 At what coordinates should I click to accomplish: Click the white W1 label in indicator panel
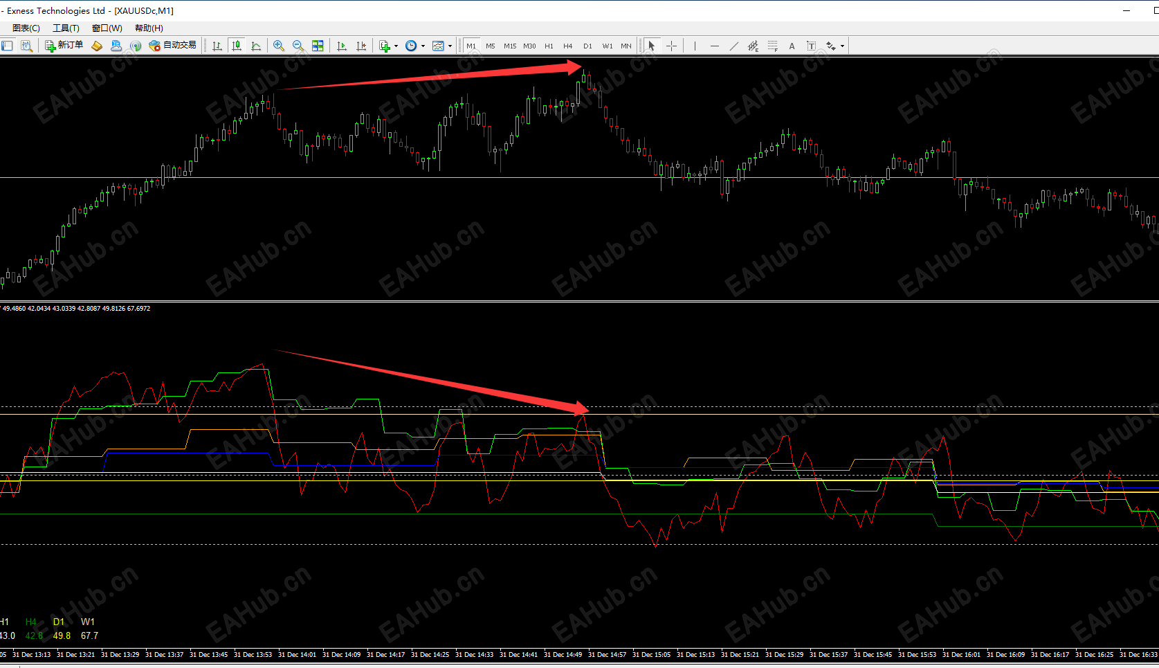tap(88, 622)
